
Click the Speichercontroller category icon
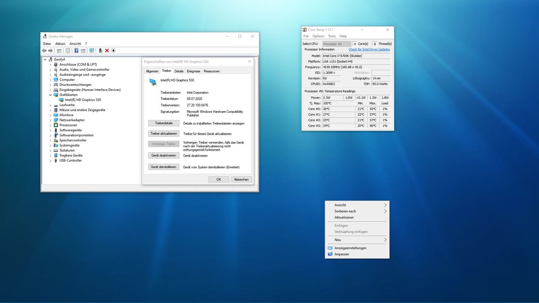pyautogui.click(x=56, y=140)
